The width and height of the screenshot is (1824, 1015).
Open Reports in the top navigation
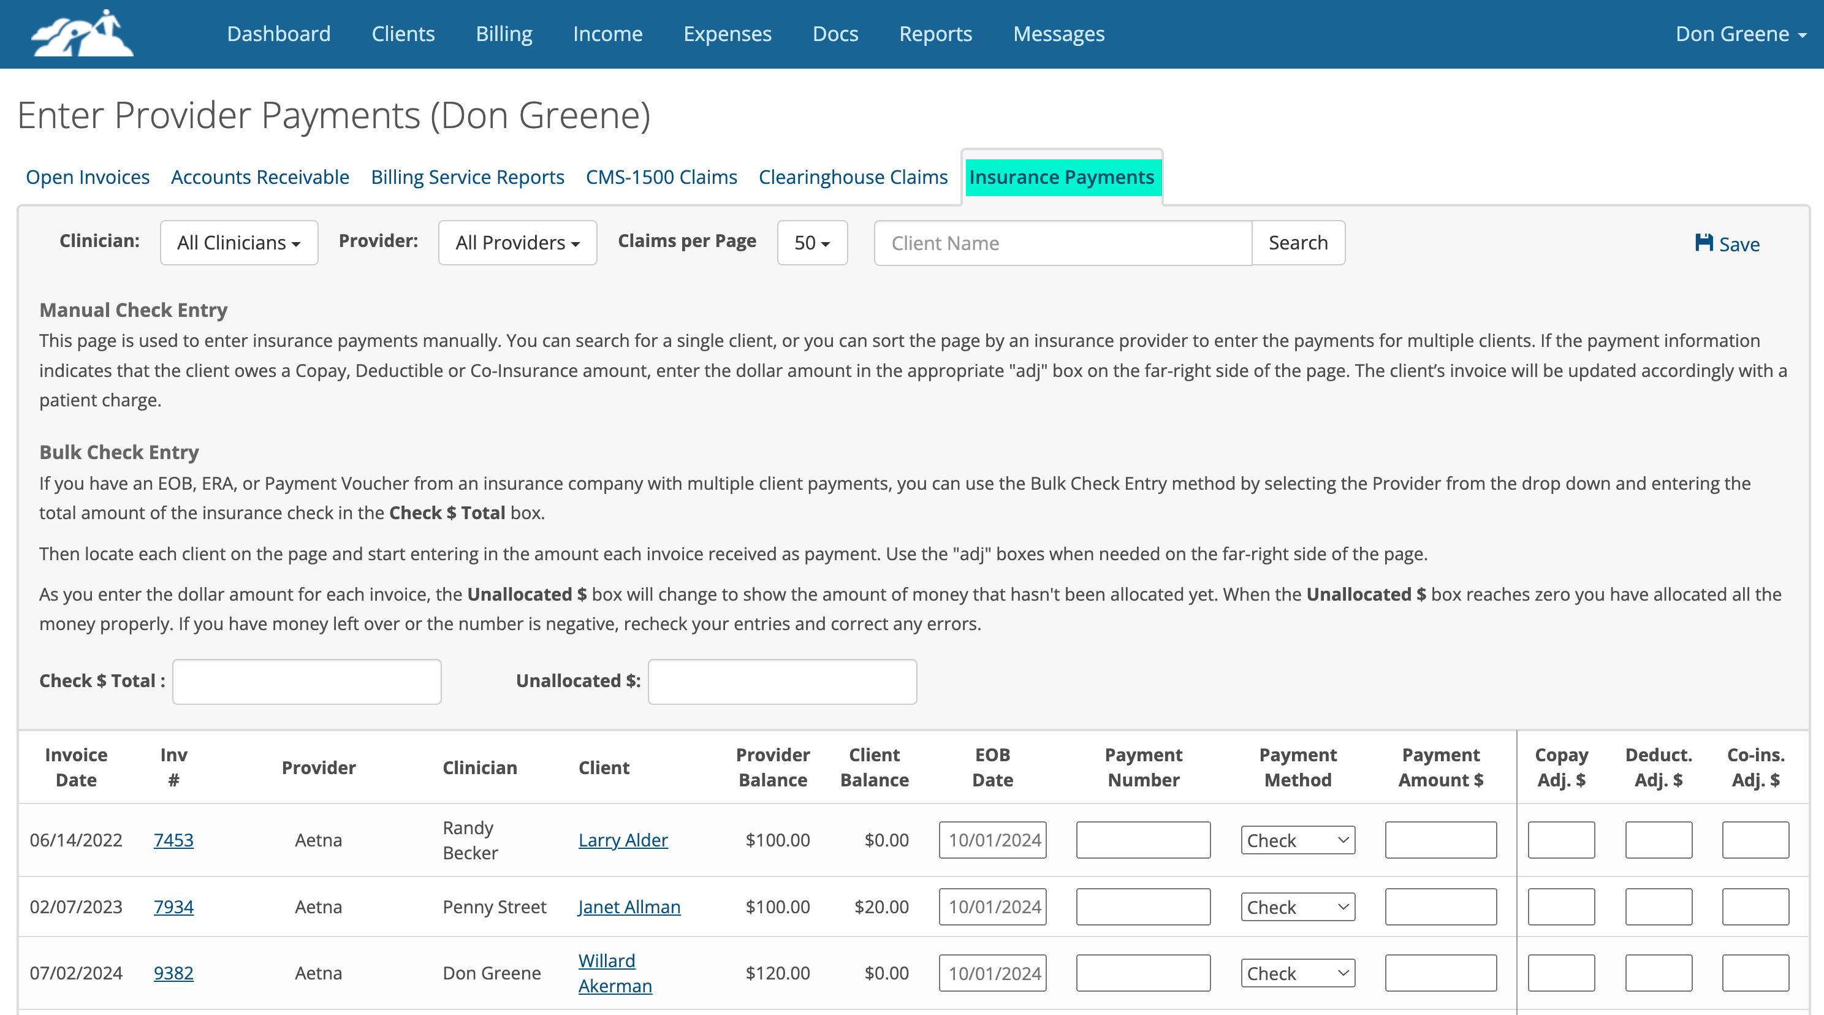pos(935,34)
